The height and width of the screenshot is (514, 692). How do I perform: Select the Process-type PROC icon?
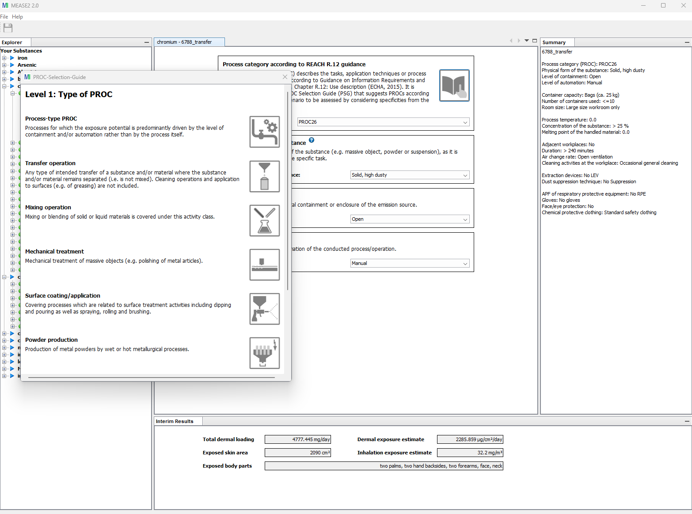(x=264, y=132)
